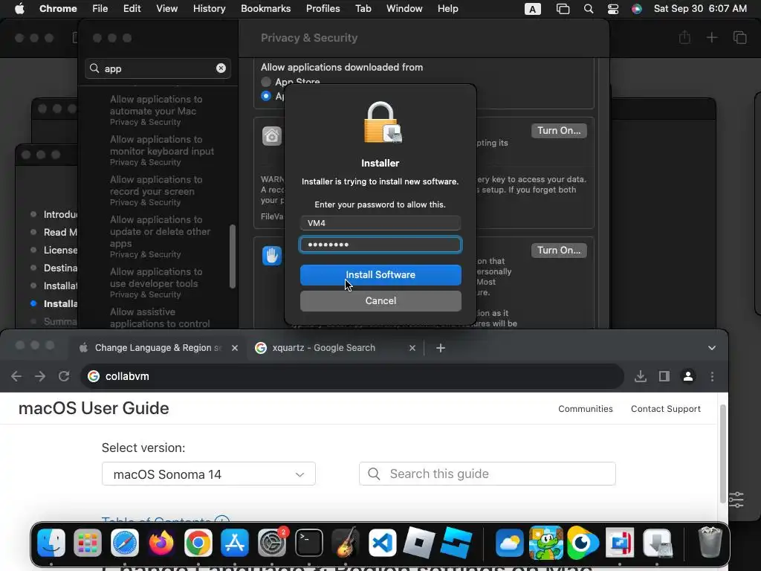The image size is (761, 571).
Task: Reload the page in Chrome
Action: coord(64,376)
